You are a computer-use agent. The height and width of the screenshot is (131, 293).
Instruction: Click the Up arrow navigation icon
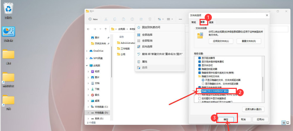106,29
